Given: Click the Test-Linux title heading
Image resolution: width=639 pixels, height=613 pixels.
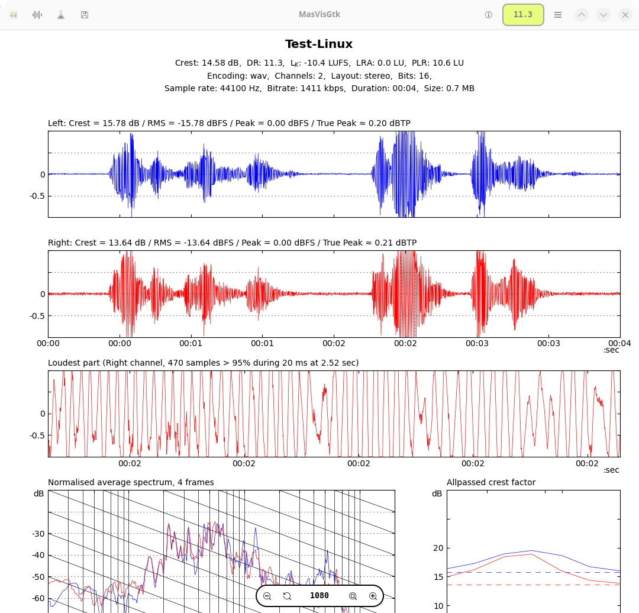Looking at the screenshot, I should tap(319, 44).
